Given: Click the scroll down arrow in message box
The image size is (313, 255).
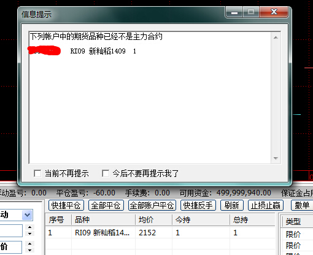Looking at the screenshot, I should [x=276, y=159].
